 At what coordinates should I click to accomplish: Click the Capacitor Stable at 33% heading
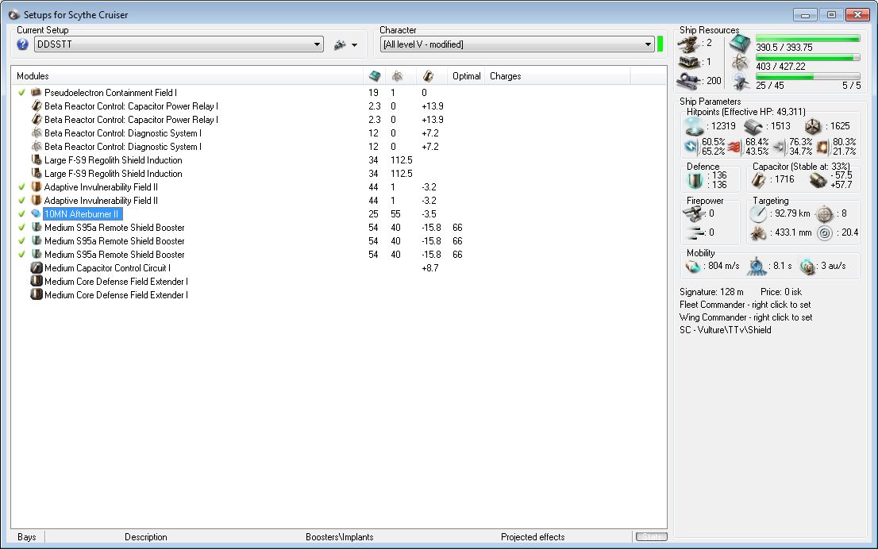801,167
